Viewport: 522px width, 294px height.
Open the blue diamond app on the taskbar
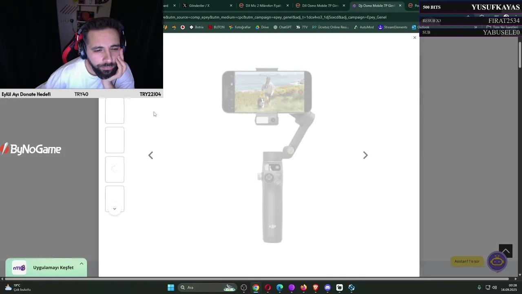click(352, 287)
